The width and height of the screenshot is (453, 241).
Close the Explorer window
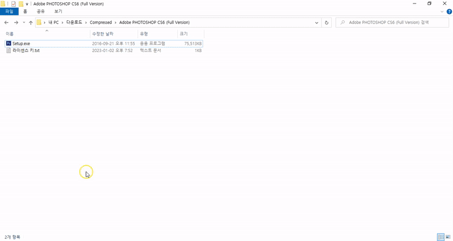coord(445,4)
